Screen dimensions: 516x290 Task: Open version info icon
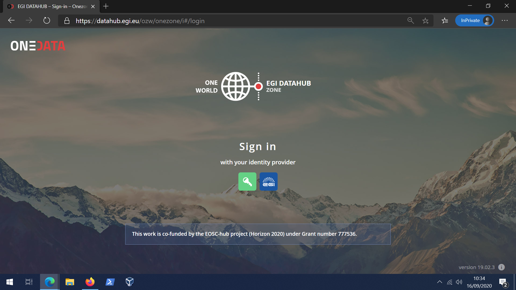(x=501, y=267)
